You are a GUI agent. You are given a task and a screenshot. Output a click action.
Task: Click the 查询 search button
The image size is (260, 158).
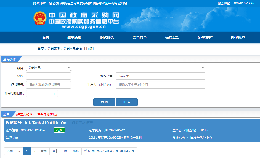[x=104, y=102]
